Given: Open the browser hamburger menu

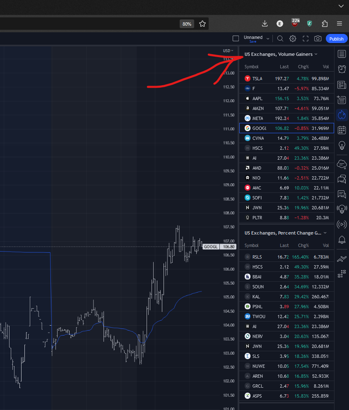Looking at the screenshot, I should click(339, 24).
